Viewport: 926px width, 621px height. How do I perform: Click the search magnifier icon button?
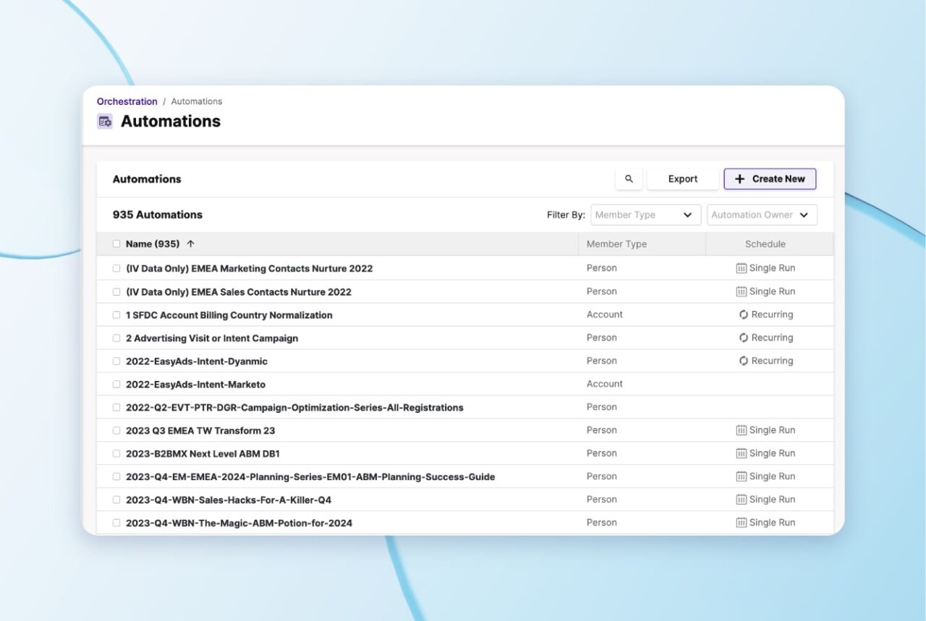pos(629,179)
